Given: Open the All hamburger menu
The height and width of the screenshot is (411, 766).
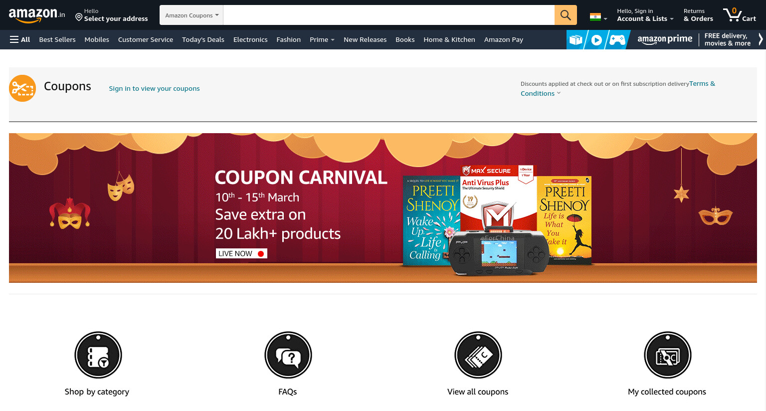Looking at the screenshot, I should tap(20, 39).
